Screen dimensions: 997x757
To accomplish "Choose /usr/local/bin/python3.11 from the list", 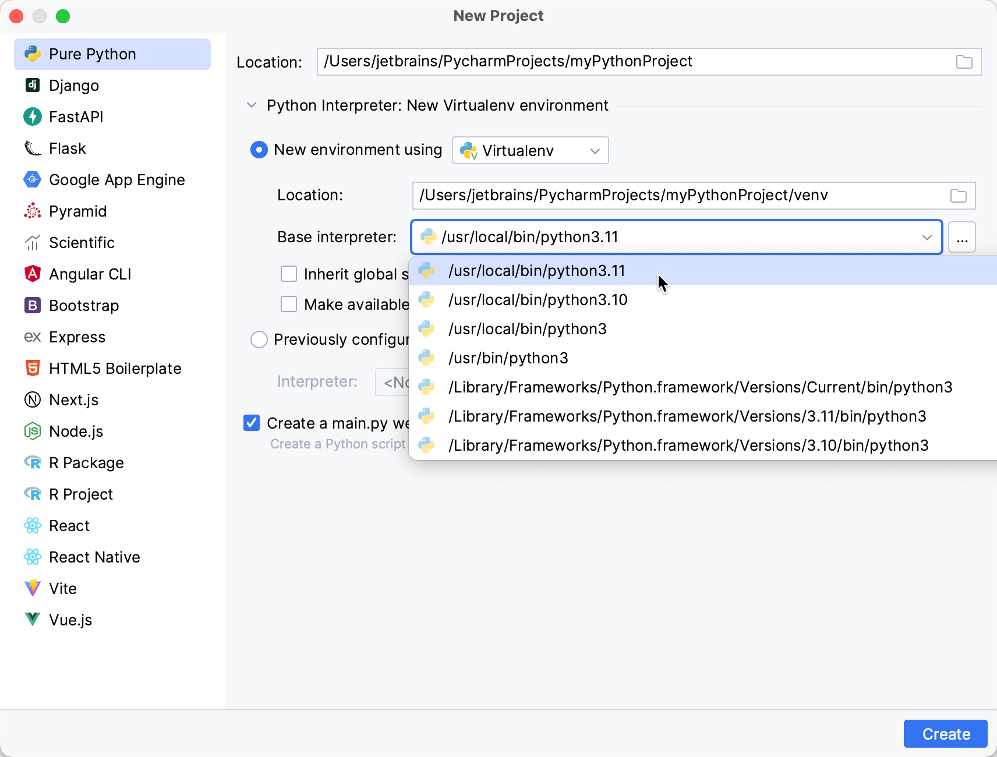I will (703, 271).
